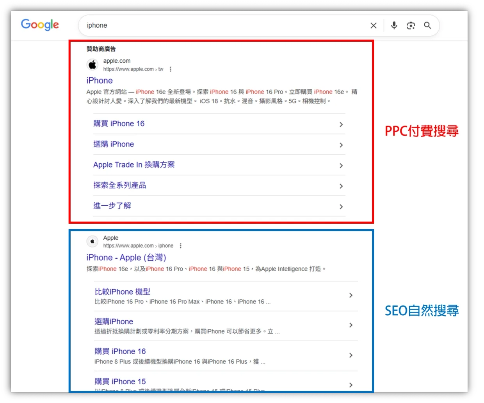484x403 pixels.
Task: Click the 贊助商廣告 label
Action: (x=101, y=49)
